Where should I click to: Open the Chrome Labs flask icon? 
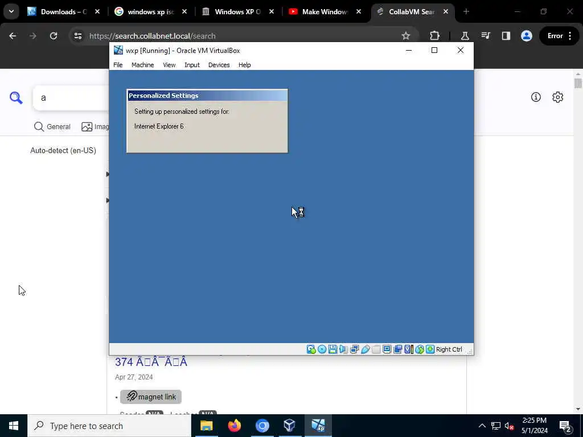point(465,36)
